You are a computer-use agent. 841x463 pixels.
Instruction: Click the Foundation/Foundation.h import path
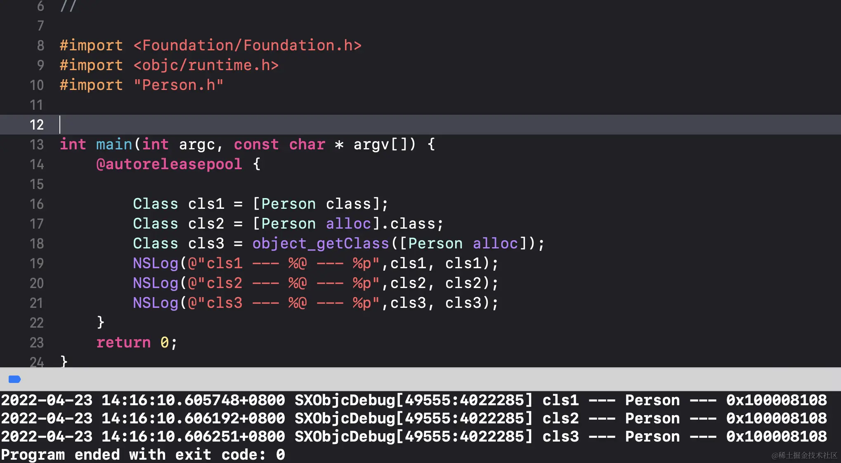(247, 45)
